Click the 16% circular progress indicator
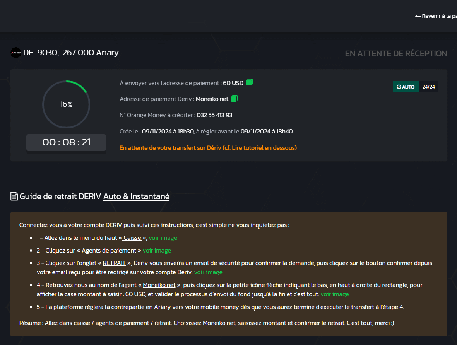 [x=66, y=104]
